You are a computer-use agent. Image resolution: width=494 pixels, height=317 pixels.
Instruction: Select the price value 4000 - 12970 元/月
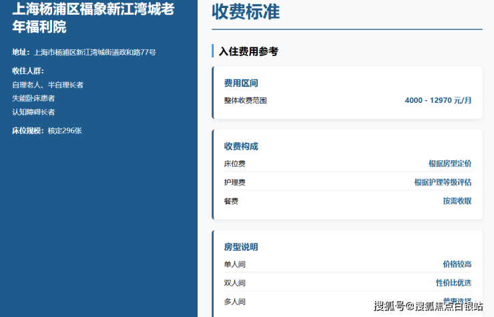(438, 100)
